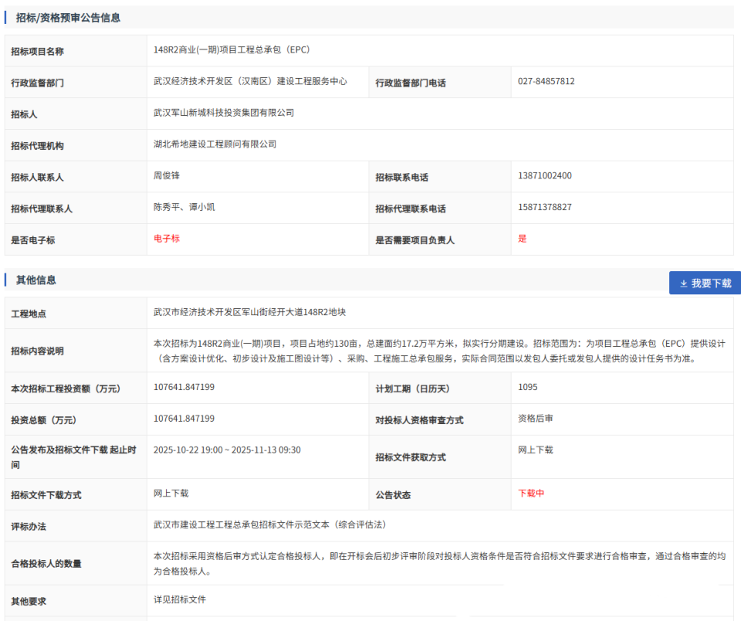Select the project name 148R2商业(一期)项目工程总承包（EPC）
Screen dimensions: 741x621
pos(231,49)
